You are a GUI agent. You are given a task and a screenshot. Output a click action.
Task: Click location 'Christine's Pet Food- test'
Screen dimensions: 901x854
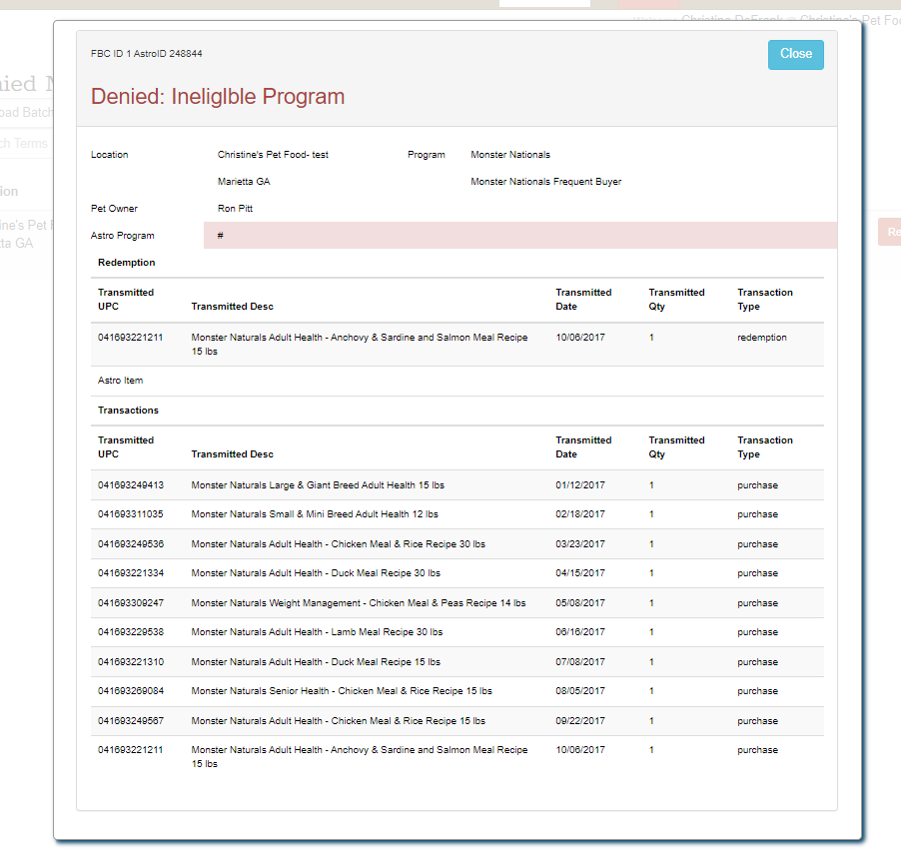click(x=273, y=155)
